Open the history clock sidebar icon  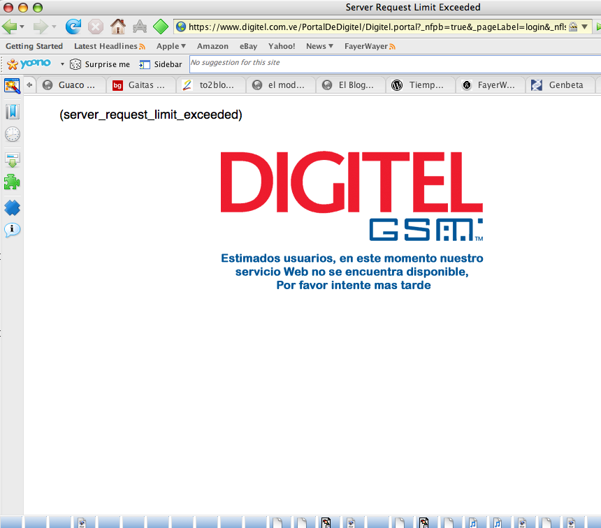[13, 135]
